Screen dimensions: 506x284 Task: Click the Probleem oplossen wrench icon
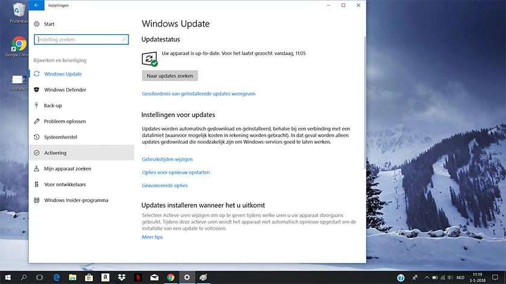pos(37,121)
